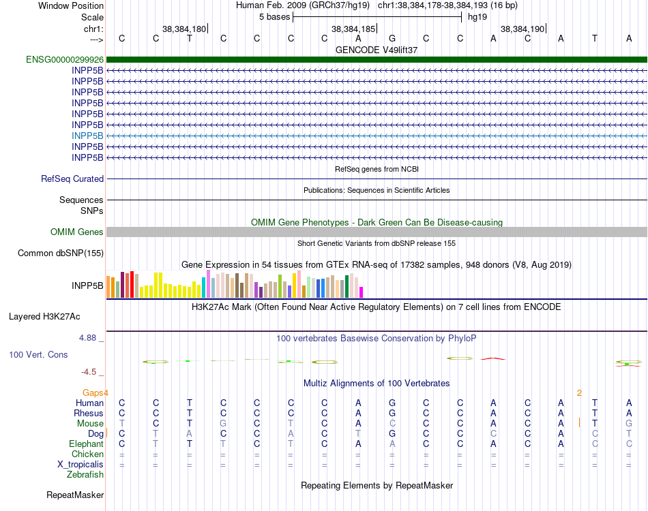Click the Dog alignment row label
648x511 pixels.
(95, 434)
